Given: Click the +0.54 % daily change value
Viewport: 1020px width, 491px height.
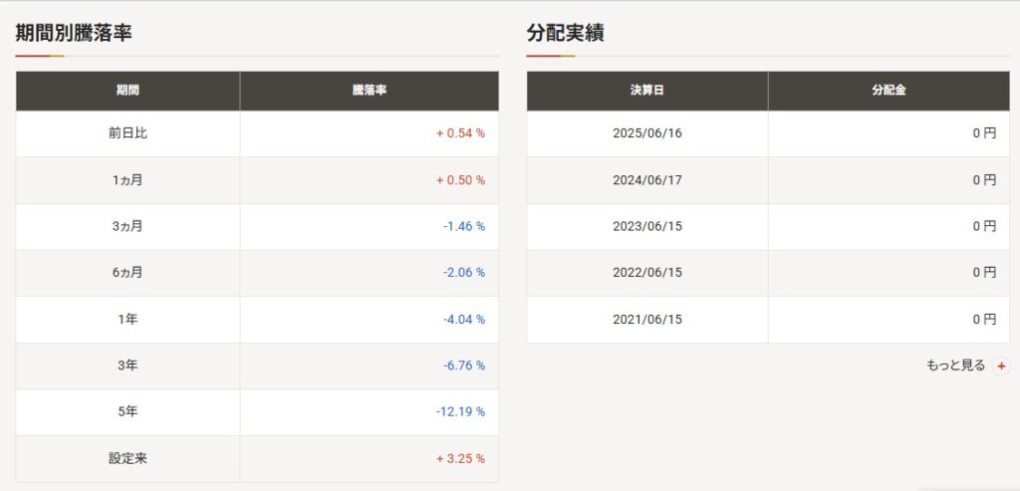Looking at the screenshot, I should tap(460, 133).
